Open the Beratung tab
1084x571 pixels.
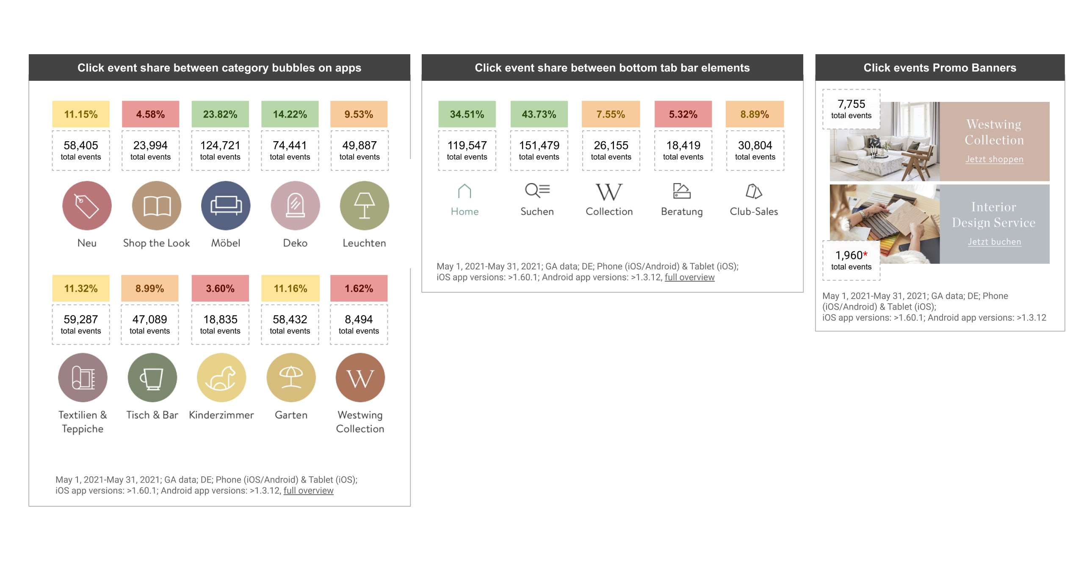pyautogui.click(x=682, y=200)
